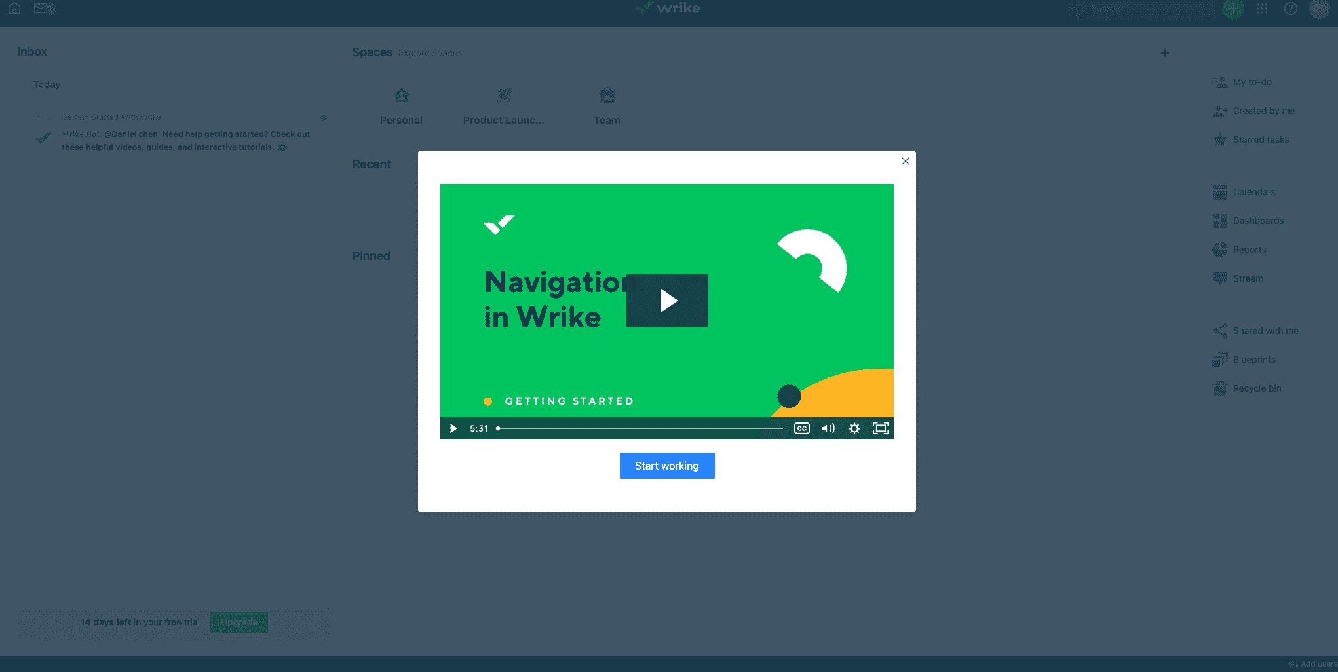Click the add space plus icon

point(1164,53)
